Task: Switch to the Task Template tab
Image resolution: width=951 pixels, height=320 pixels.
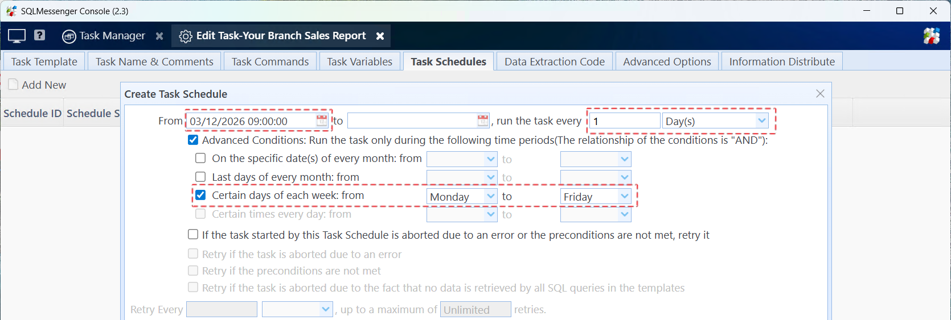Action: point(44,61)
